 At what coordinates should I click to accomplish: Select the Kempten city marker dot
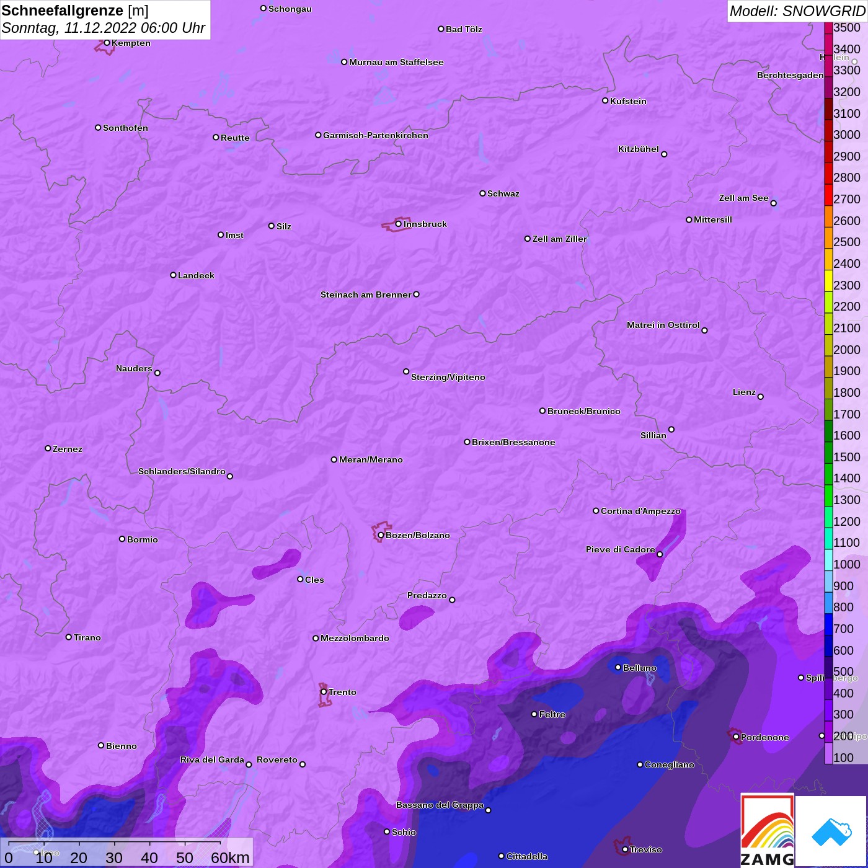[107, 43]
